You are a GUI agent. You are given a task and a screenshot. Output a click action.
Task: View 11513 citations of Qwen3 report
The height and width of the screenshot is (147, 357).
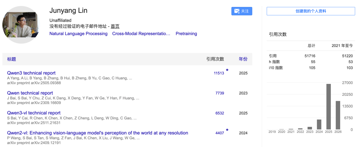[x=219, y=73]
